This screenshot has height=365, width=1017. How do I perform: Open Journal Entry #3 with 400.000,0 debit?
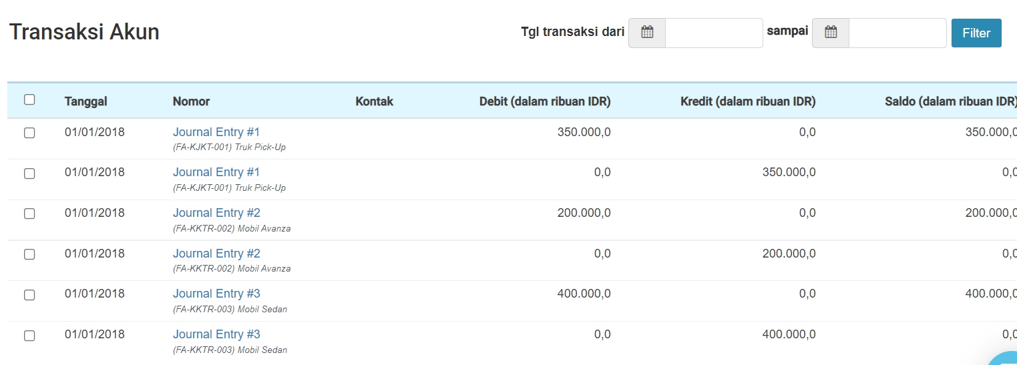click(x=216, y=294)
